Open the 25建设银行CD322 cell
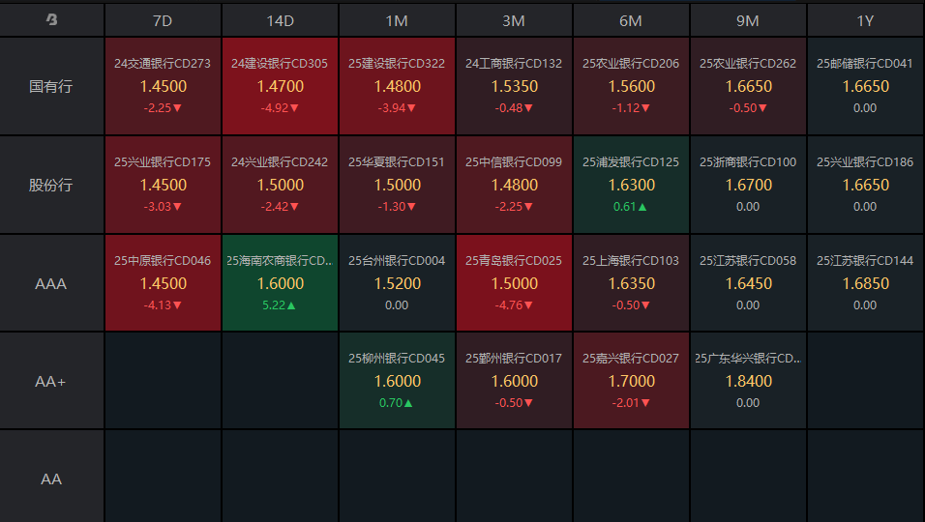The image size is (925, 522). [397, 86]
